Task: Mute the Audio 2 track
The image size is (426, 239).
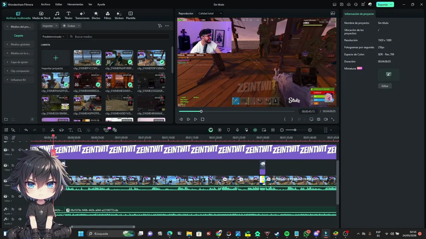Action: 20,219
